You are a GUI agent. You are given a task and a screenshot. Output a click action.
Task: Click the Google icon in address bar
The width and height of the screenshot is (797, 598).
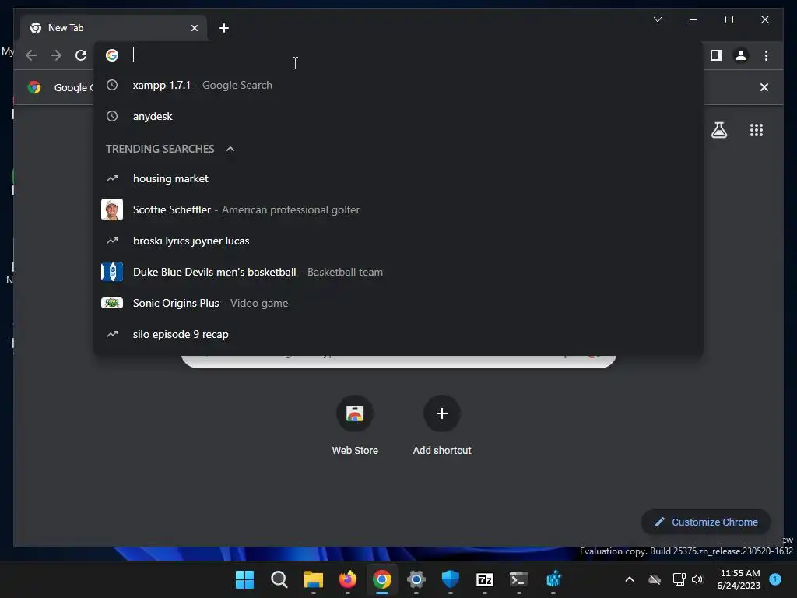(112, 55)
